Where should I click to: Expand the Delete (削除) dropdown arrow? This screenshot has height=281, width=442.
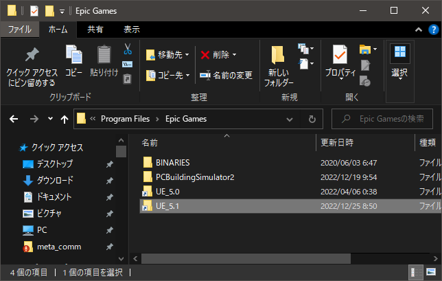click(x=234, y=55)
